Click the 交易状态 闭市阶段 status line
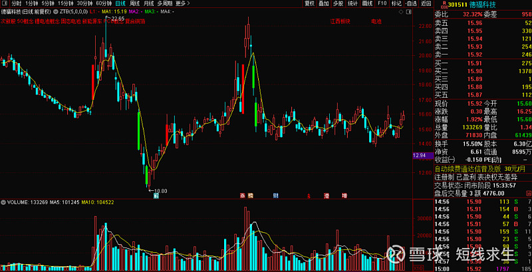 (475, 186)
